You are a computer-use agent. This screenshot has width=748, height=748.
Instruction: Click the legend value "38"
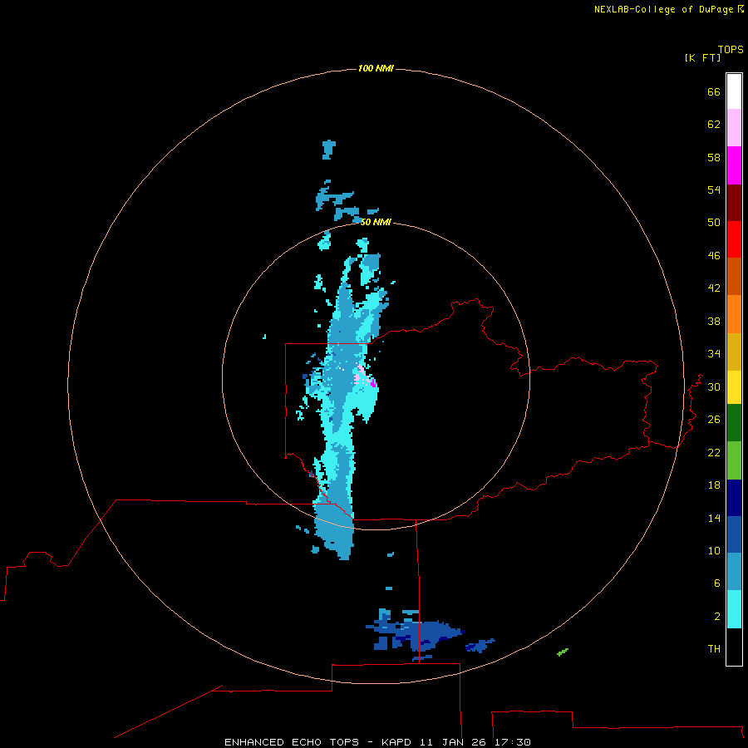714,321
